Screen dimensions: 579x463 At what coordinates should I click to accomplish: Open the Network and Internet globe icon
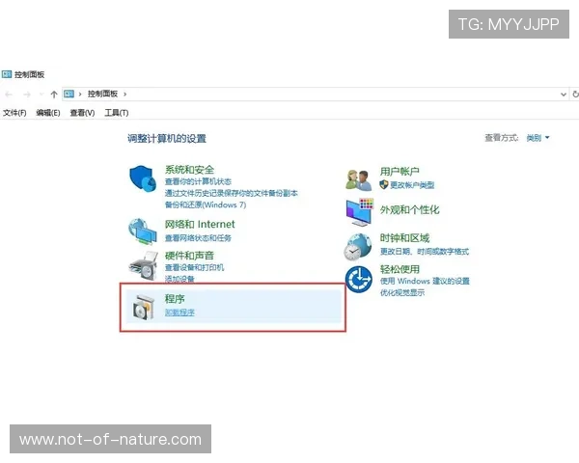[x=142, y=231]
